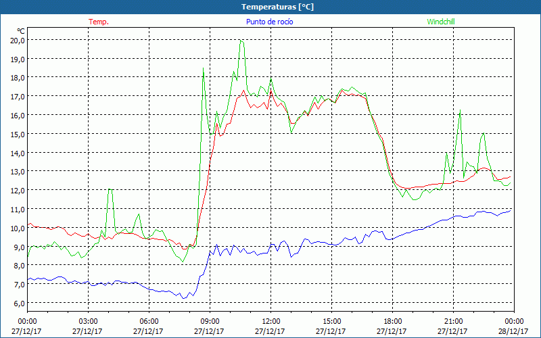
Task: Click the 7,0 value on temperature axis
Action: coord(20,285)
